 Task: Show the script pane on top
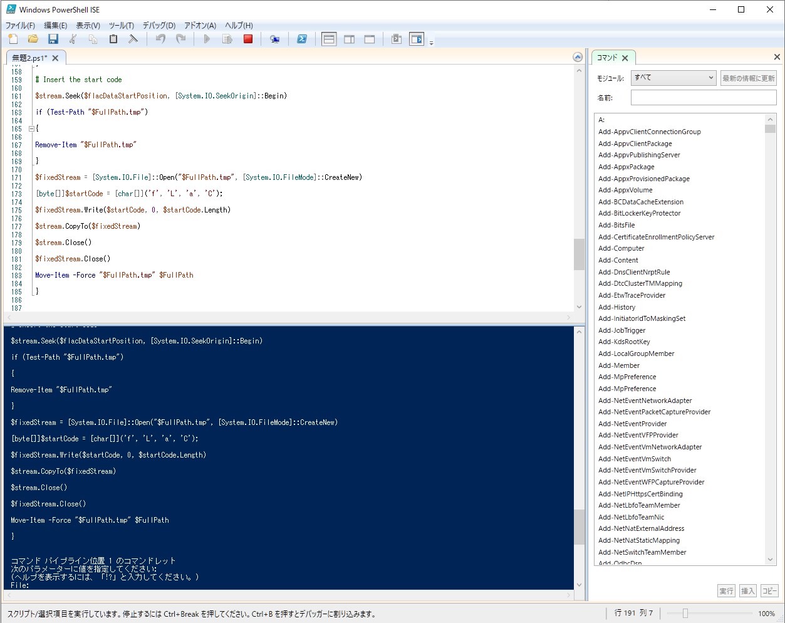click(x=328, y=38)
